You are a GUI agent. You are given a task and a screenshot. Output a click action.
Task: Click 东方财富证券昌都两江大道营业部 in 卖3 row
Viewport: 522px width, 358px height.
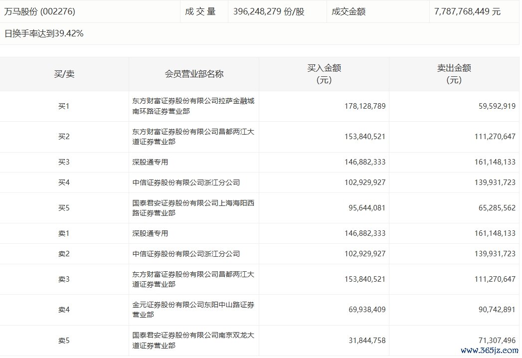pos(193,279)
